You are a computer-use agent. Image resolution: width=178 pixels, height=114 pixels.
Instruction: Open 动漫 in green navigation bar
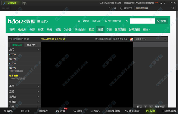pyautogui.click(x=49, y=30)
